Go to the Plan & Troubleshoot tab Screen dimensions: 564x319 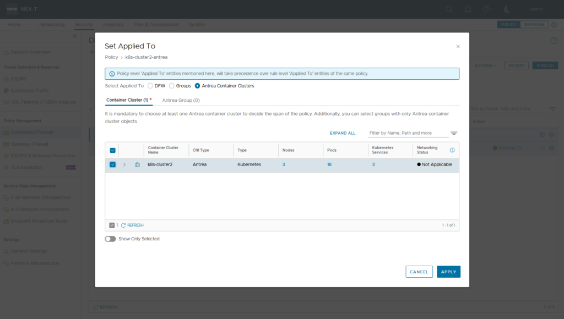[x=156, y=24]
